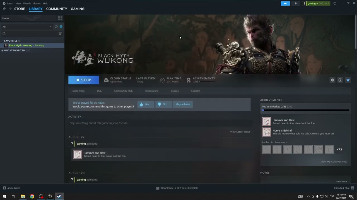Collapse the FAVORITES category
The height and width of the screenshot is (200, 357).
[x=11, y=41]
